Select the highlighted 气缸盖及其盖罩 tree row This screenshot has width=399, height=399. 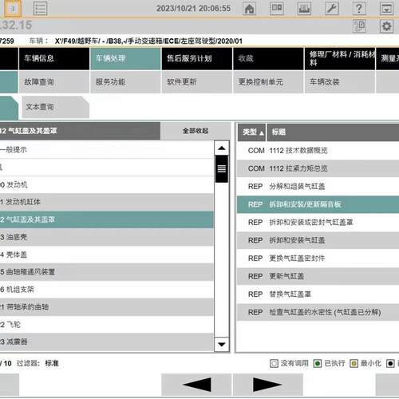107,219
